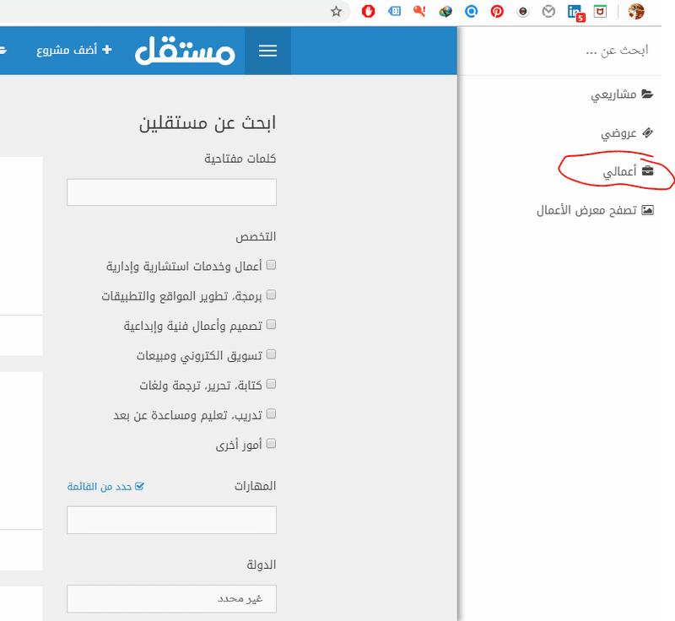Check the أمور أخرى checkbox
675x621 pixels.
[271, 443]
